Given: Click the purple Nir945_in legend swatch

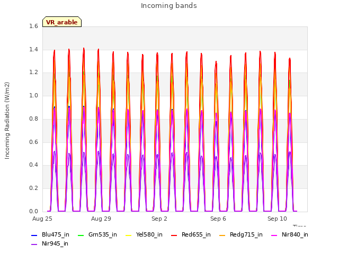Looking at the screenshot, I should point(34,244).
